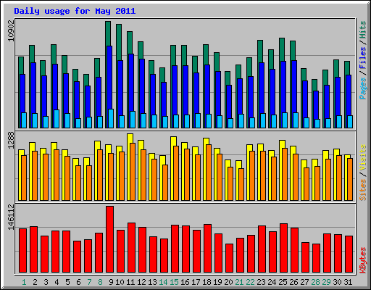Click day 20 on the x-axis
371x290 pixels.
pyautogui.click(x=228, y=282)
